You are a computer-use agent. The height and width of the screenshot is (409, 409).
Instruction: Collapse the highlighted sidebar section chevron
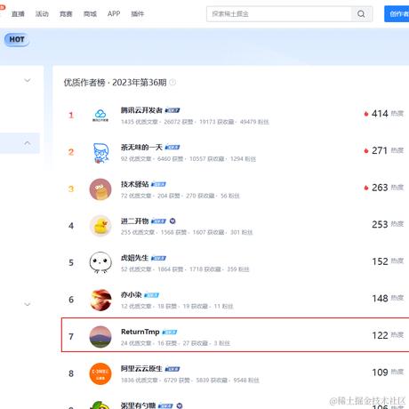(x=28, y=143)
